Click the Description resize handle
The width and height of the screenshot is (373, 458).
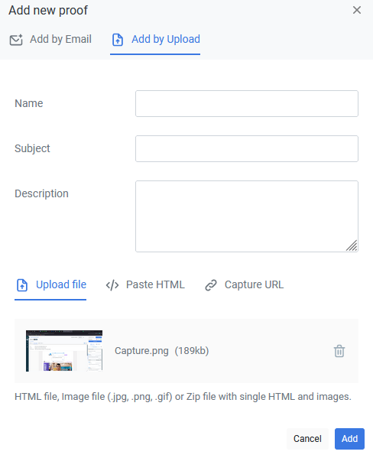tap(352, 245)
